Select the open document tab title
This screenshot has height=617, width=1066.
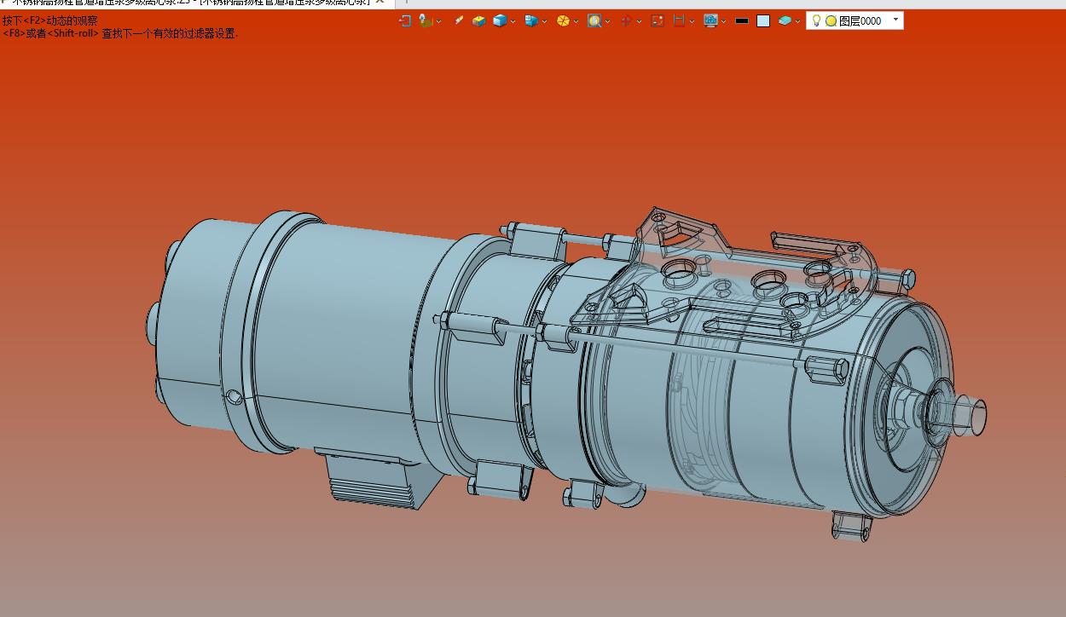(x=192, y=3)
